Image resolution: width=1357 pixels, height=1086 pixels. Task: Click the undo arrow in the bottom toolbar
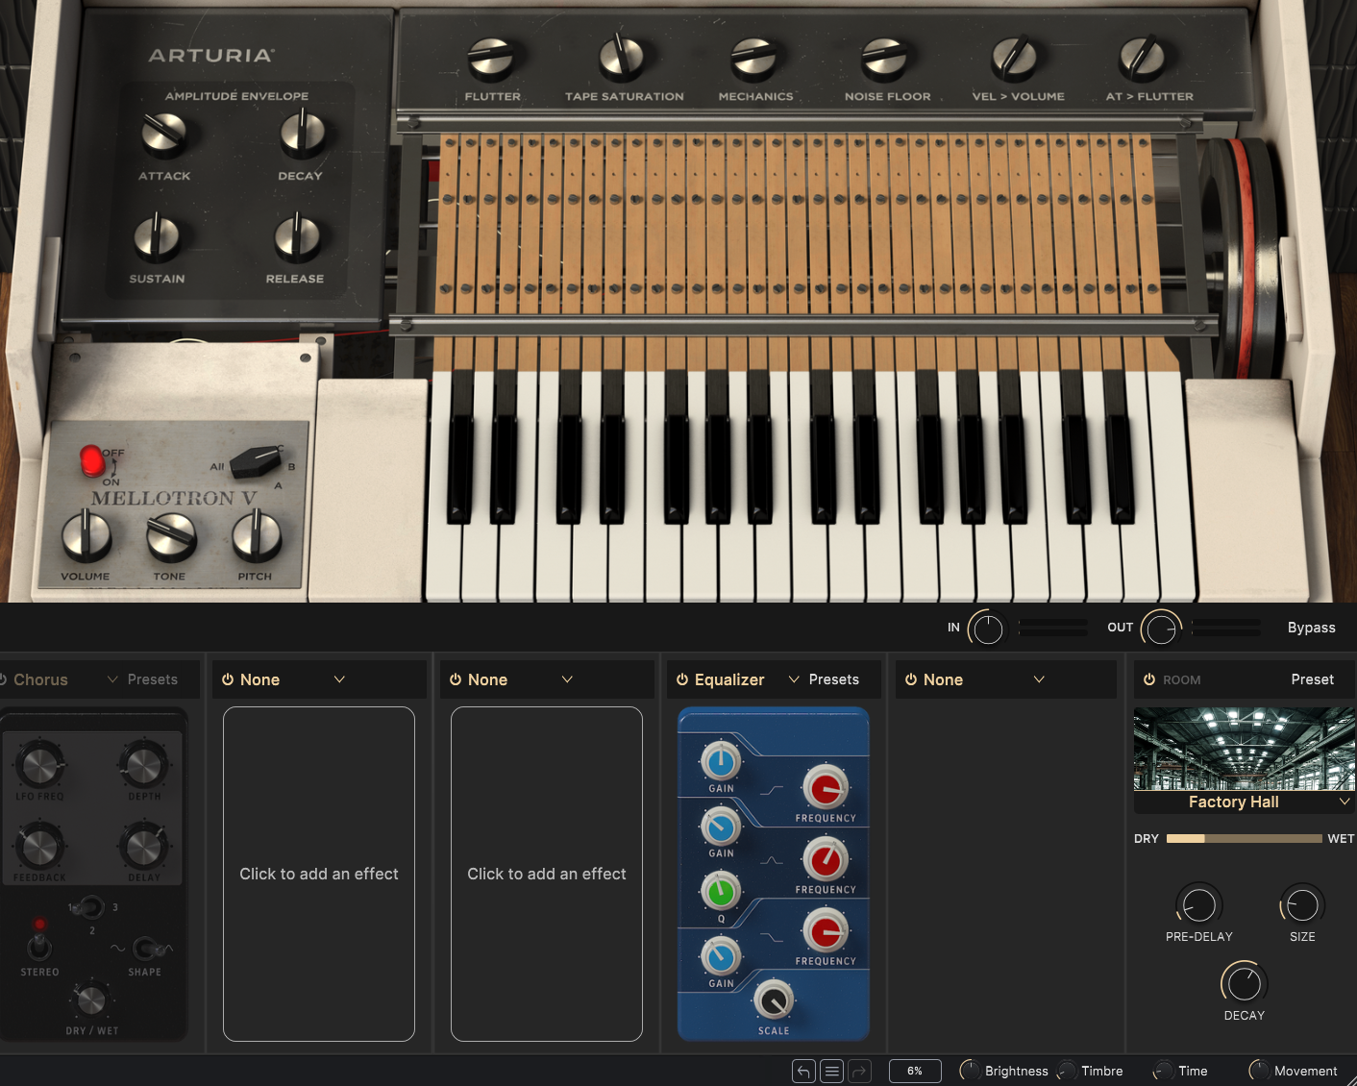coord(803,1071)
